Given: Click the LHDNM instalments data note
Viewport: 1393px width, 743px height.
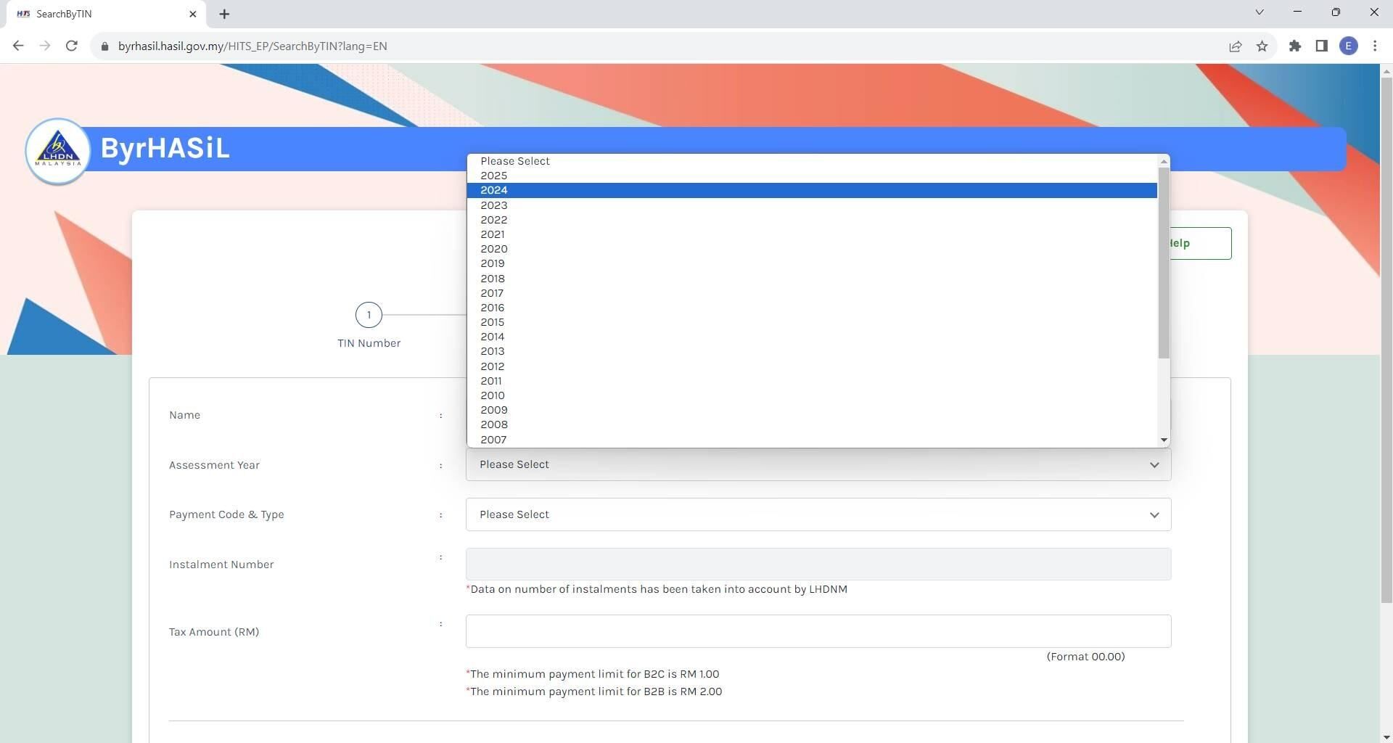Looking at the screenshot, I should click(657, 589).
